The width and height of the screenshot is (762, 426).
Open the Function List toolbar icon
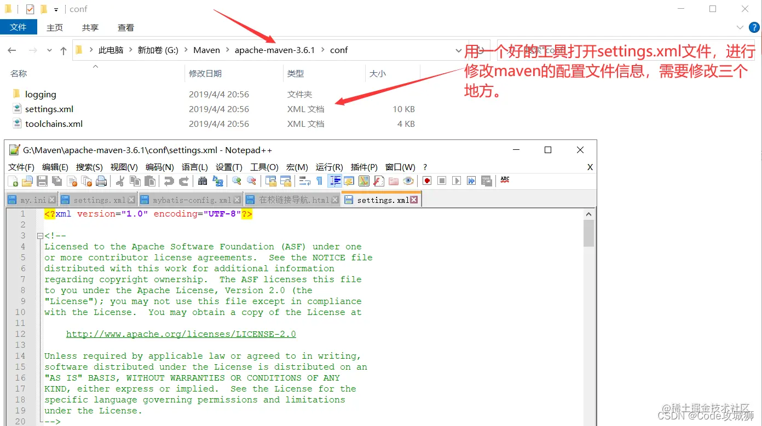[x=379, y=180]
